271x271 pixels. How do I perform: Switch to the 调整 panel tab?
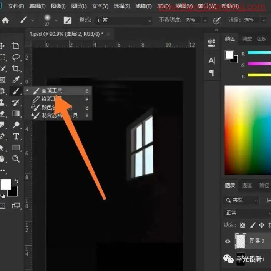click(x=247, y=38)
